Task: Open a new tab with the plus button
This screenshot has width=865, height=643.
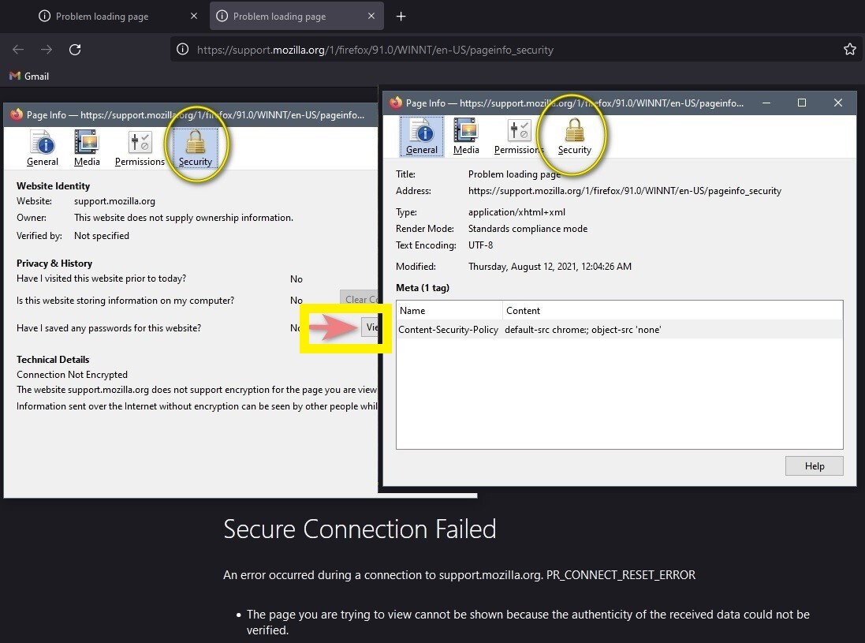Action: tap(401, 17)
